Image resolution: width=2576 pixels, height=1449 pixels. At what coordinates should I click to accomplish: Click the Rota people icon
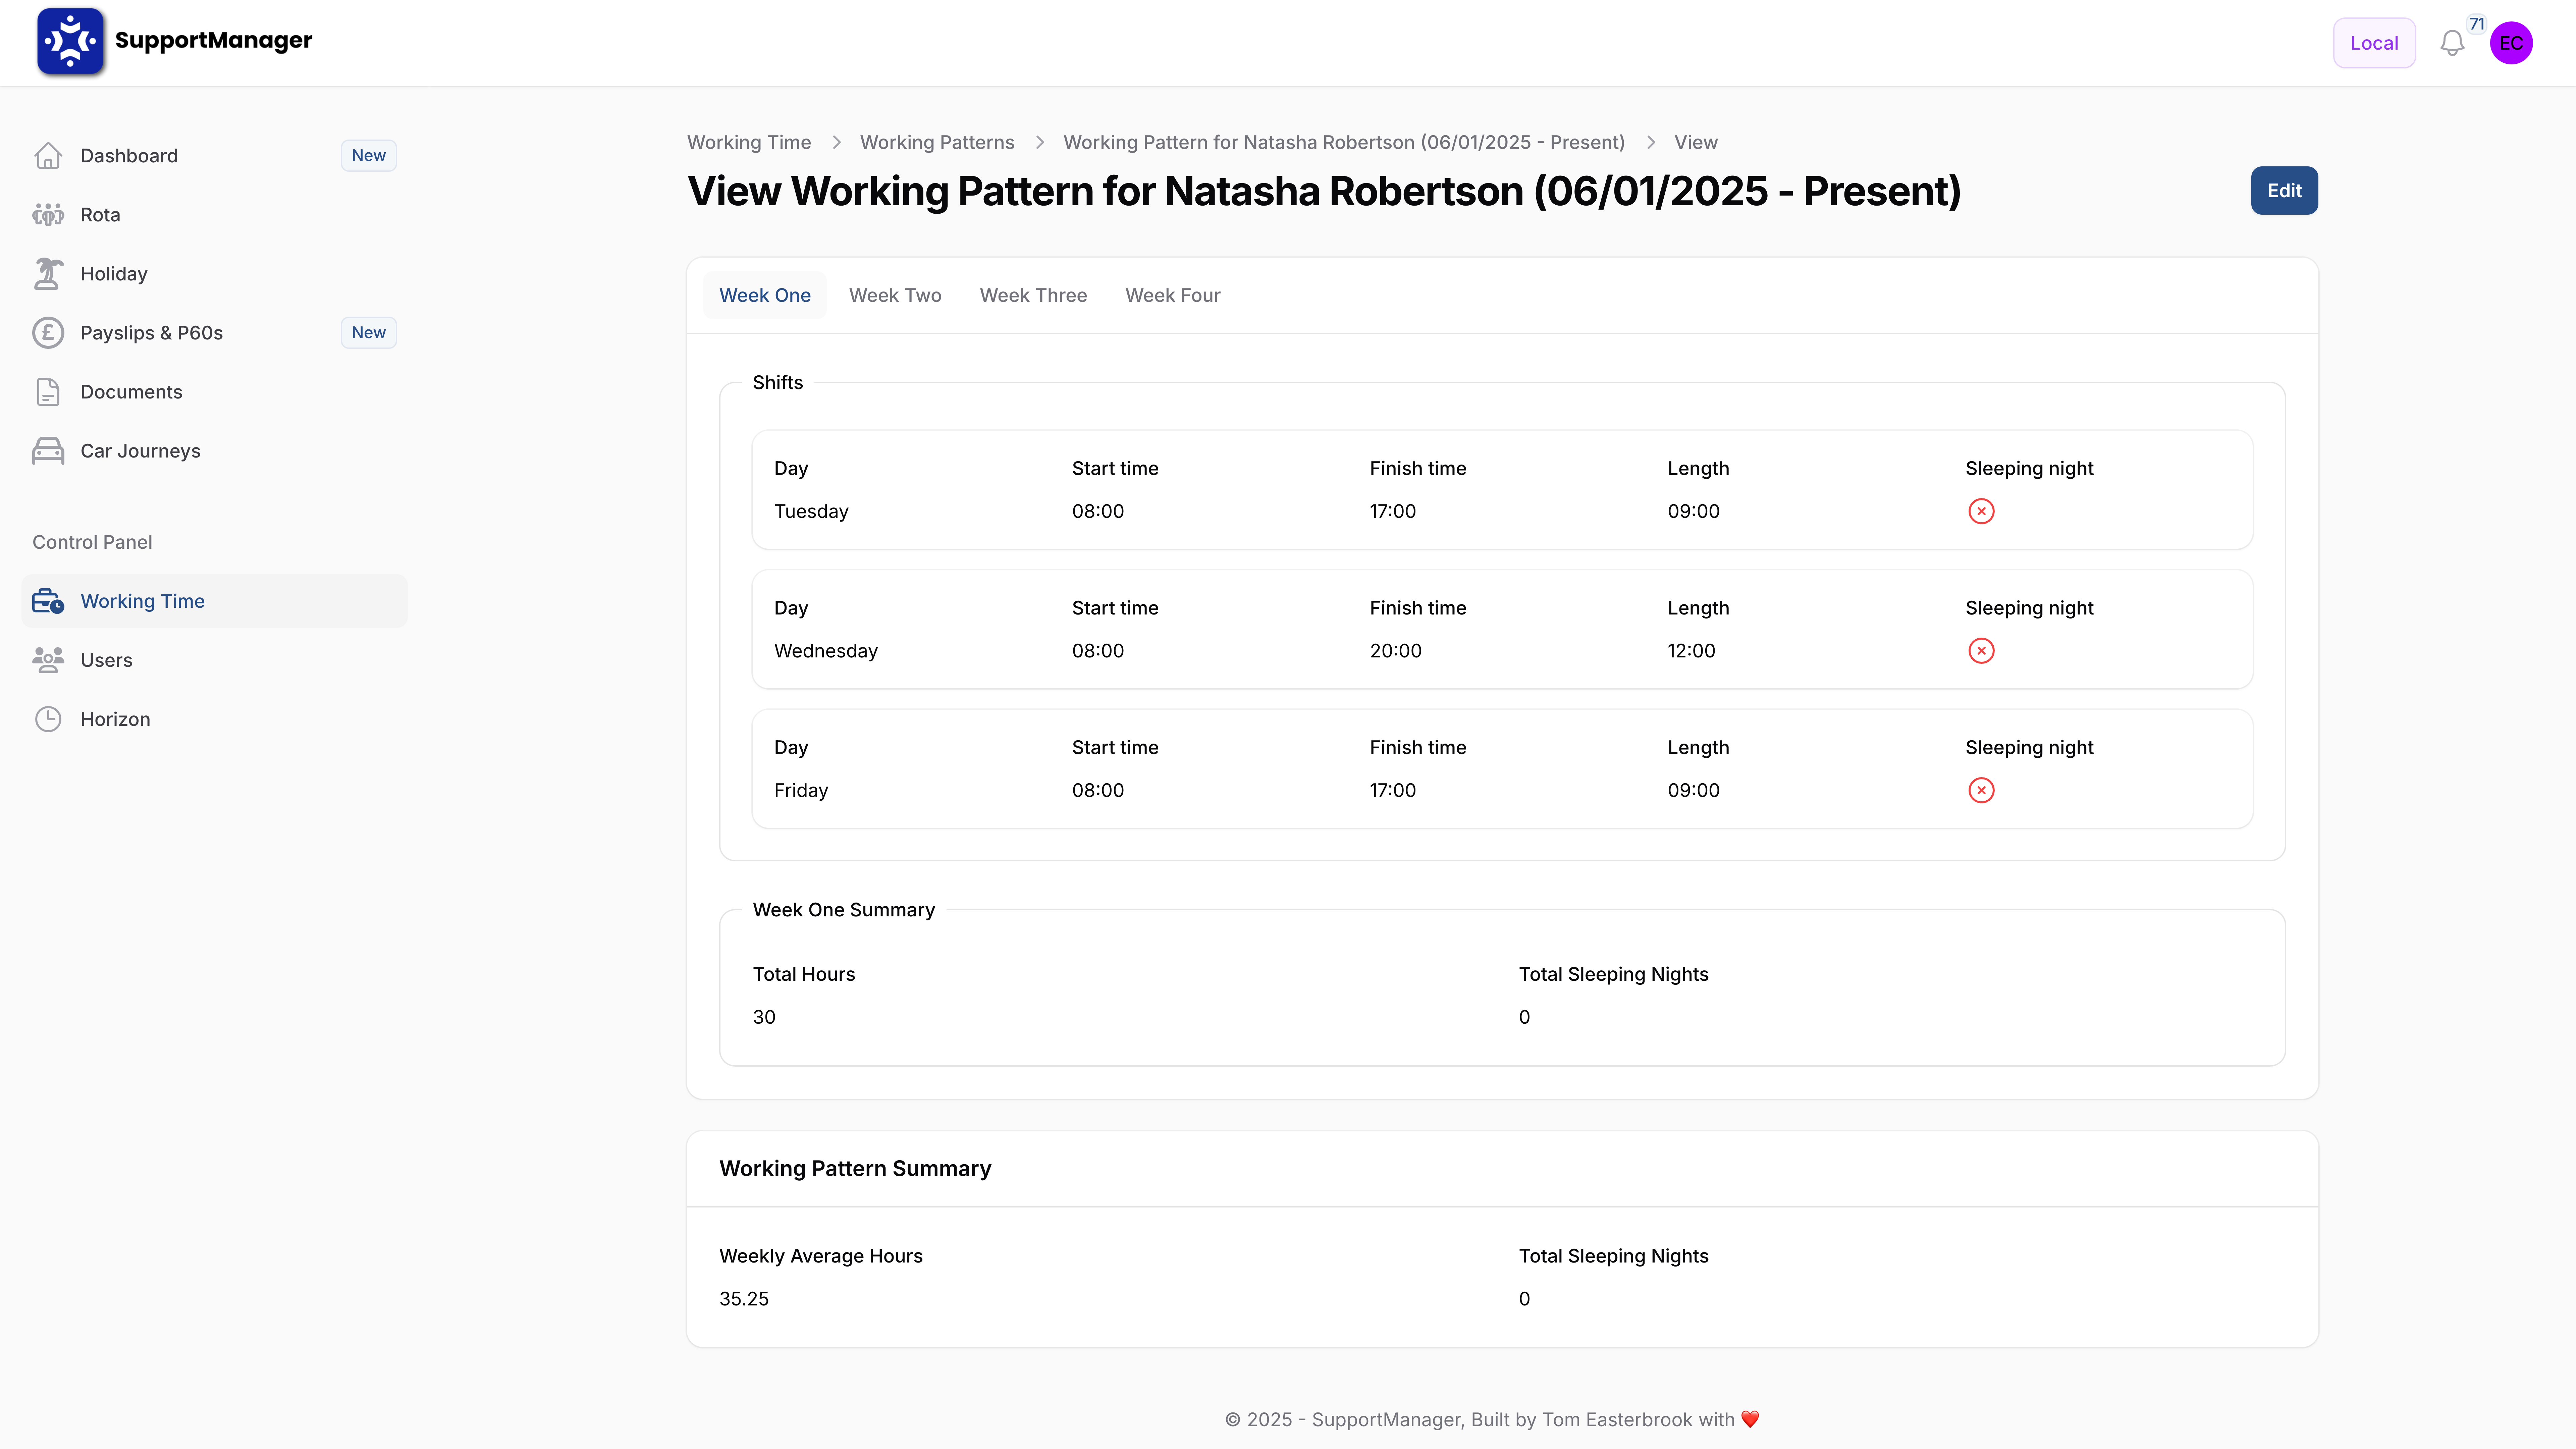[48, 215]
